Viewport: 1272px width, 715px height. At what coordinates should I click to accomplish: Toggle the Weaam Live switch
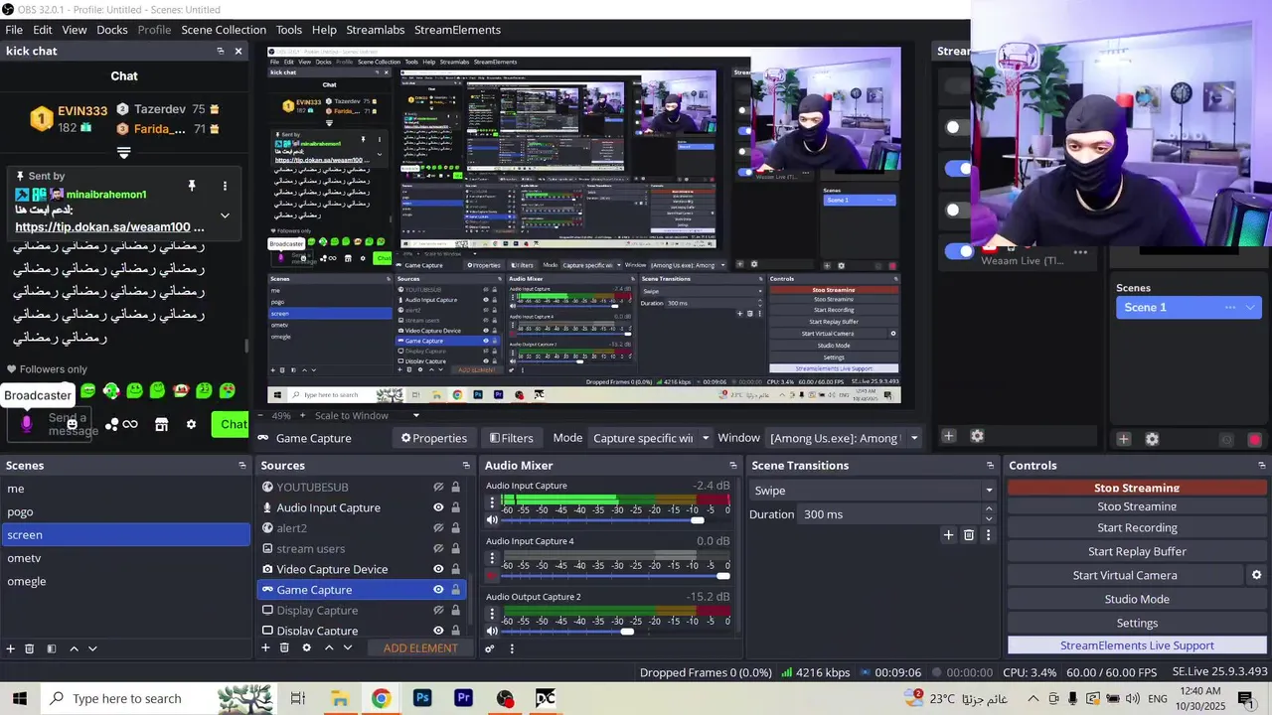(959, 251)
